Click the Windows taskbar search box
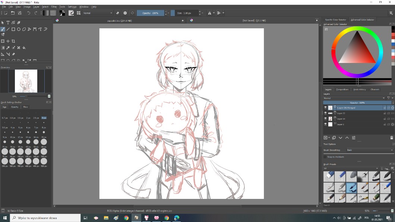This screenshot has height=222, width=395. click(x=45, y=218)
